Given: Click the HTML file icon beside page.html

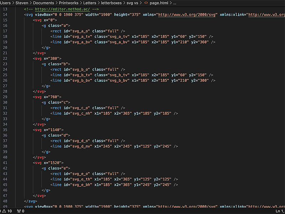Looking at the screenshot, I should click(146, 3).
